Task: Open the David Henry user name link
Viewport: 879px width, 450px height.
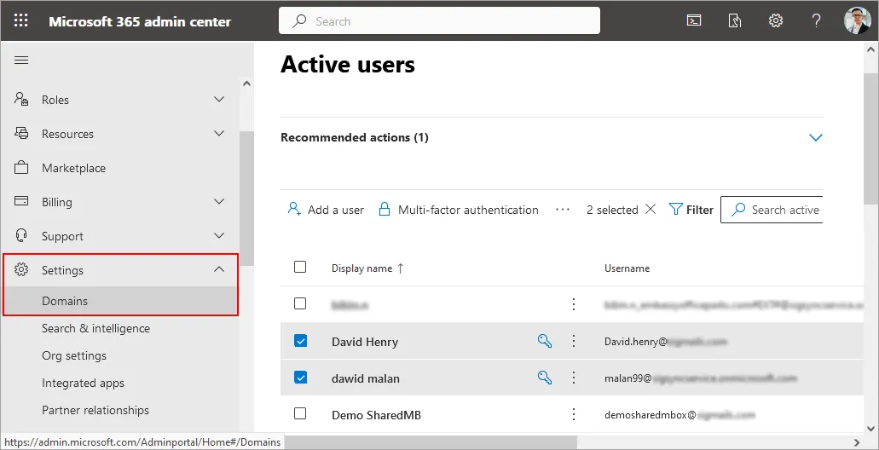Action: coord(365,342)
